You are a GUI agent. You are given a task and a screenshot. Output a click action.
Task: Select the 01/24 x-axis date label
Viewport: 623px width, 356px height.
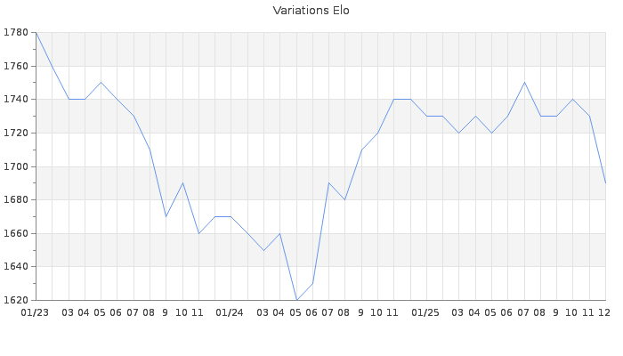230,312
